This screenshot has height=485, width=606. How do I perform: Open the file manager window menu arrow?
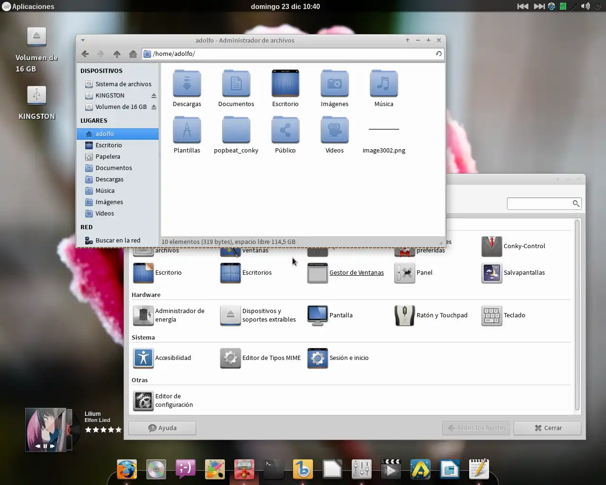(x=83, y=40)
